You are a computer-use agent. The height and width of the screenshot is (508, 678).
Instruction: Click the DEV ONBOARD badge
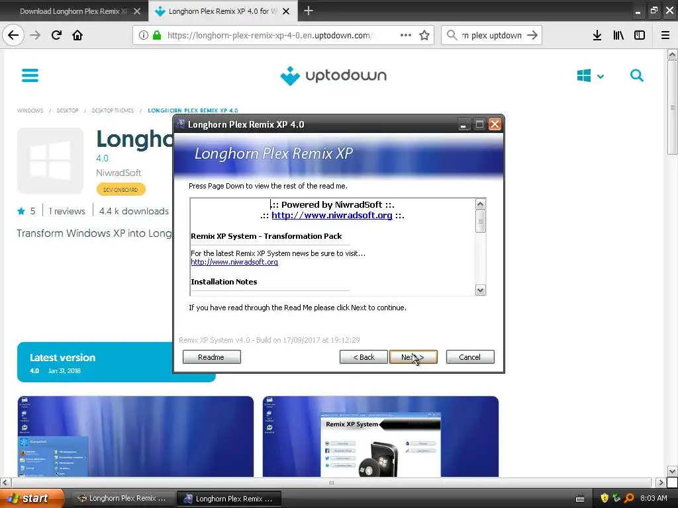[x=121, y=189]
